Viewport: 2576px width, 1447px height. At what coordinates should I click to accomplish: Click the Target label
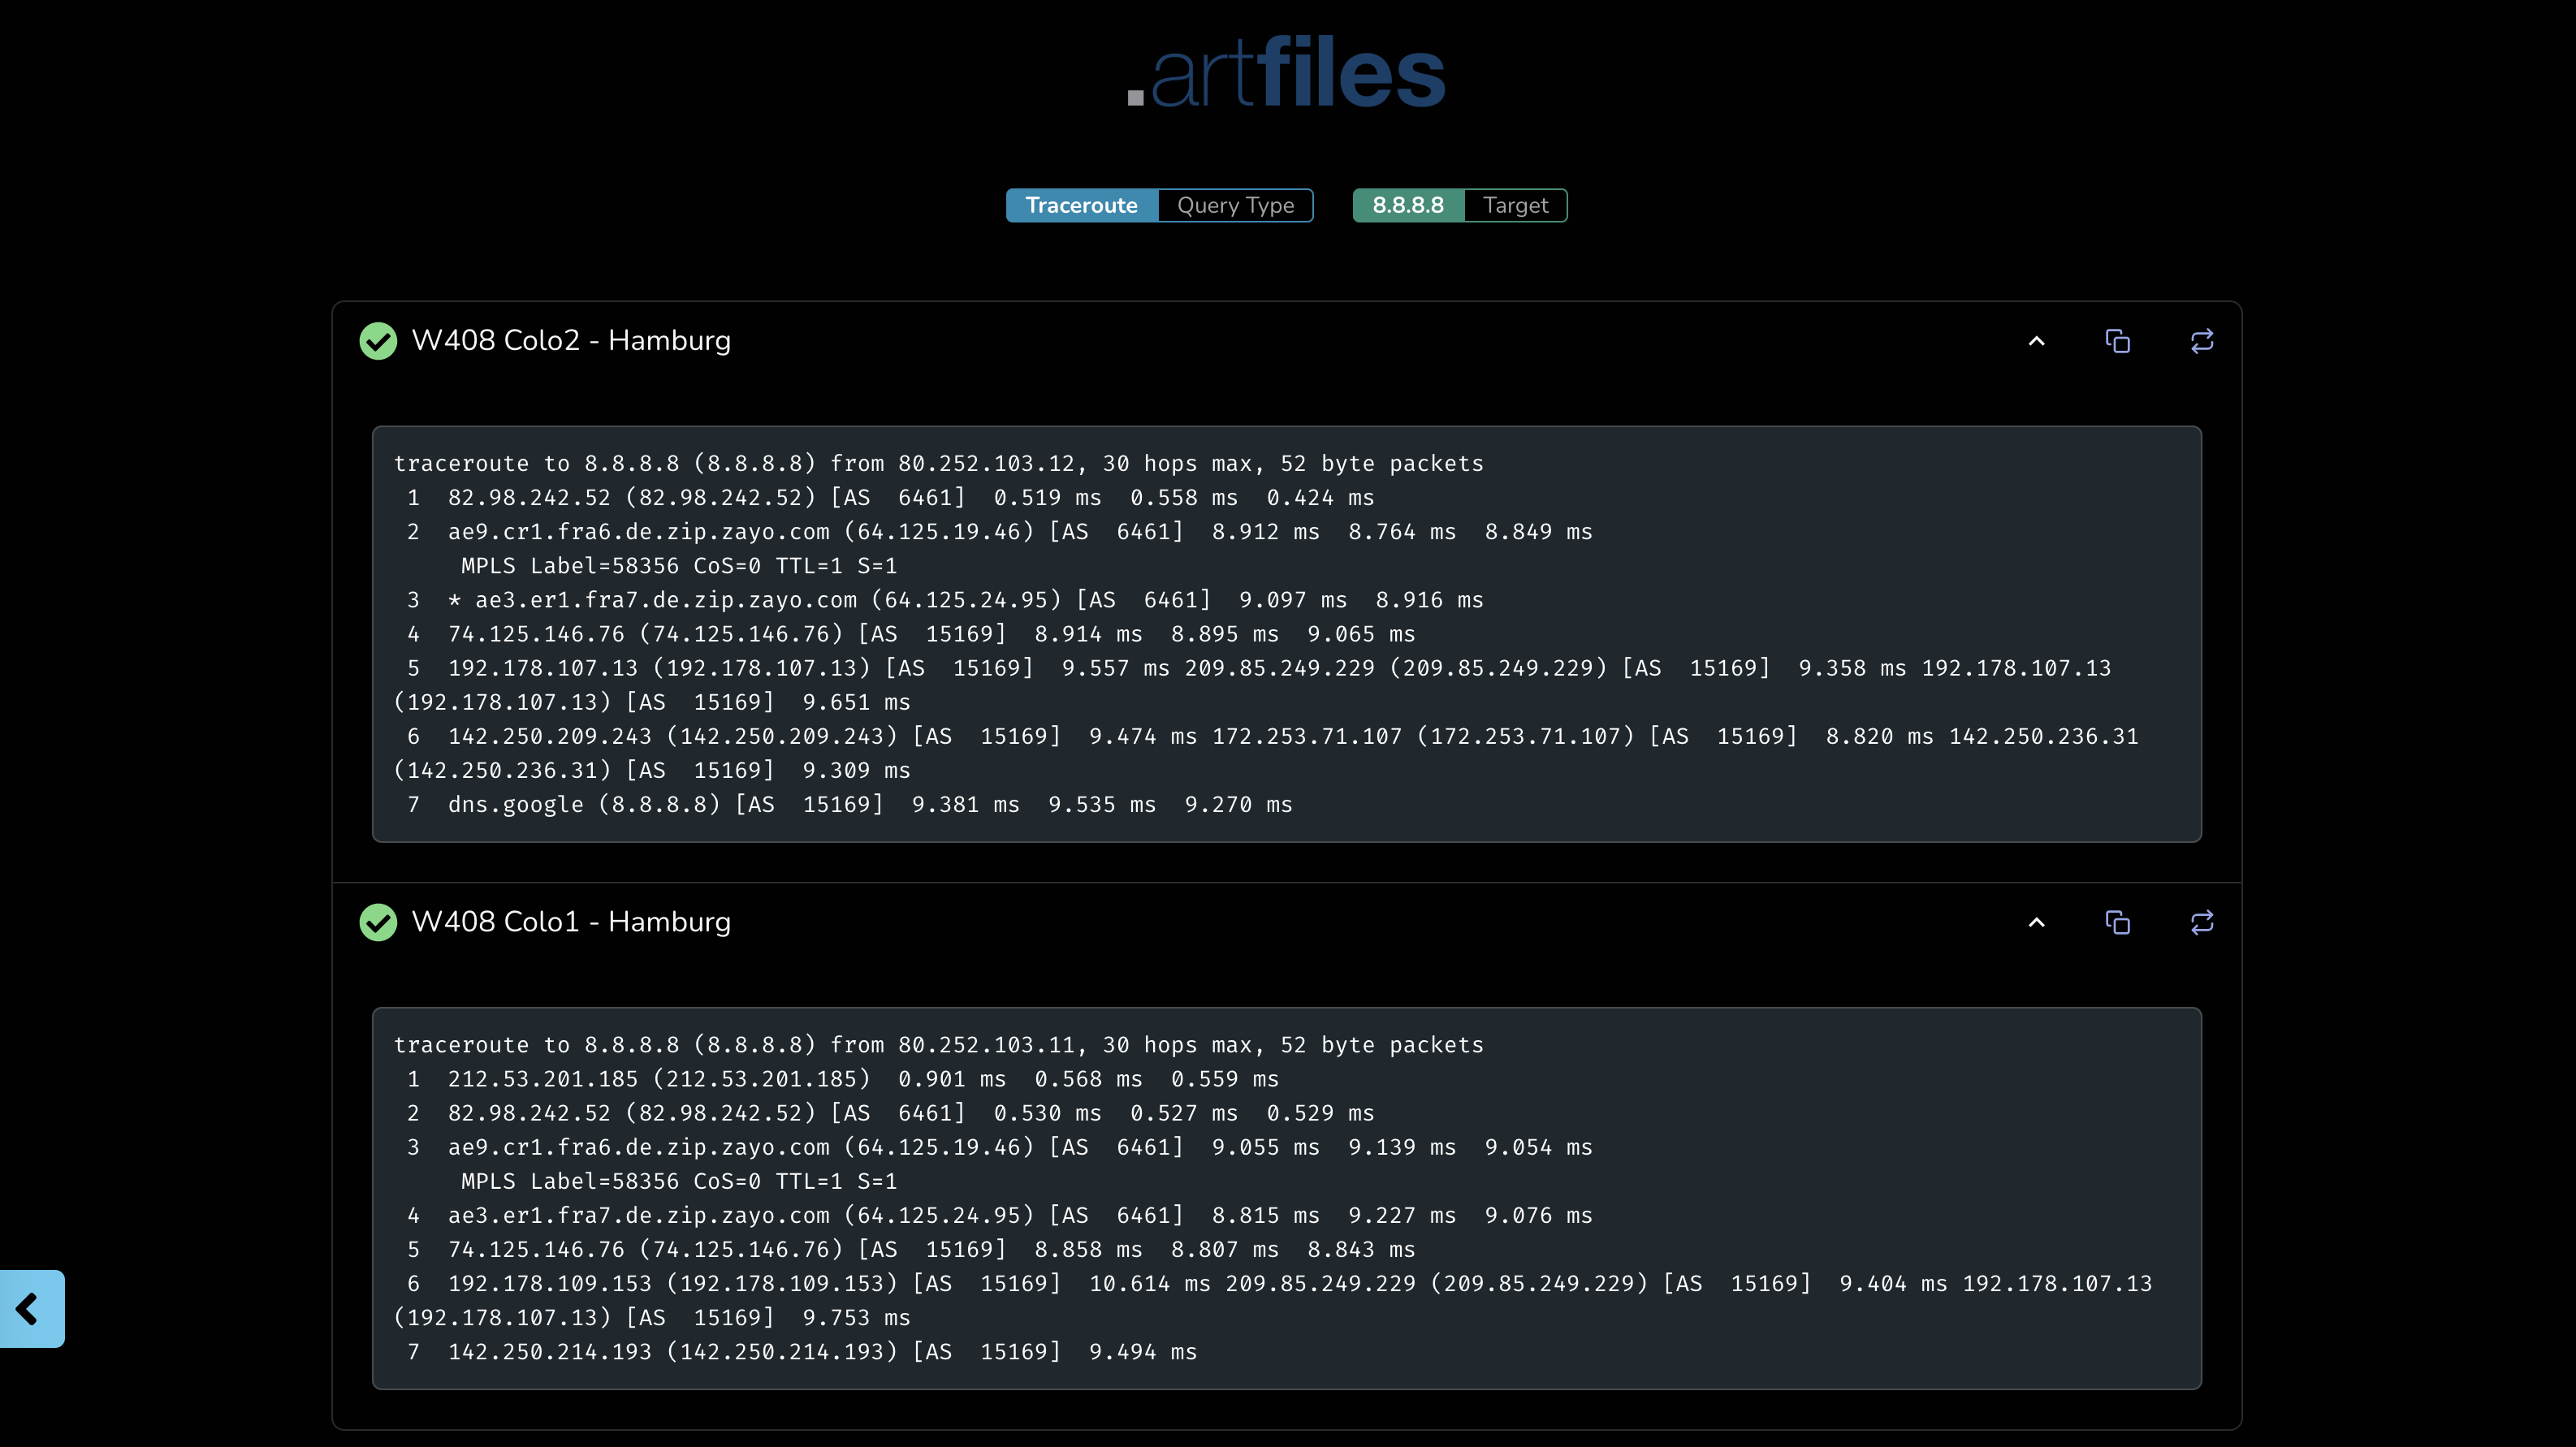coord(1515,205)
